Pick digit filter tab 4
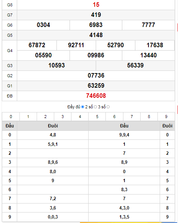This screenshot has width=178, height=223. click(x=80, y=117)
